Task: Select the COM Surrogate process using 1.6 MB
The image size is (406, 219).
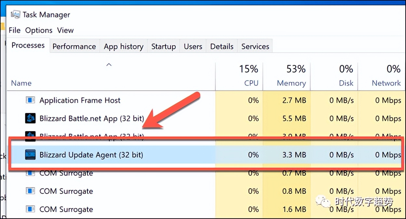Action: click(206, 209)
